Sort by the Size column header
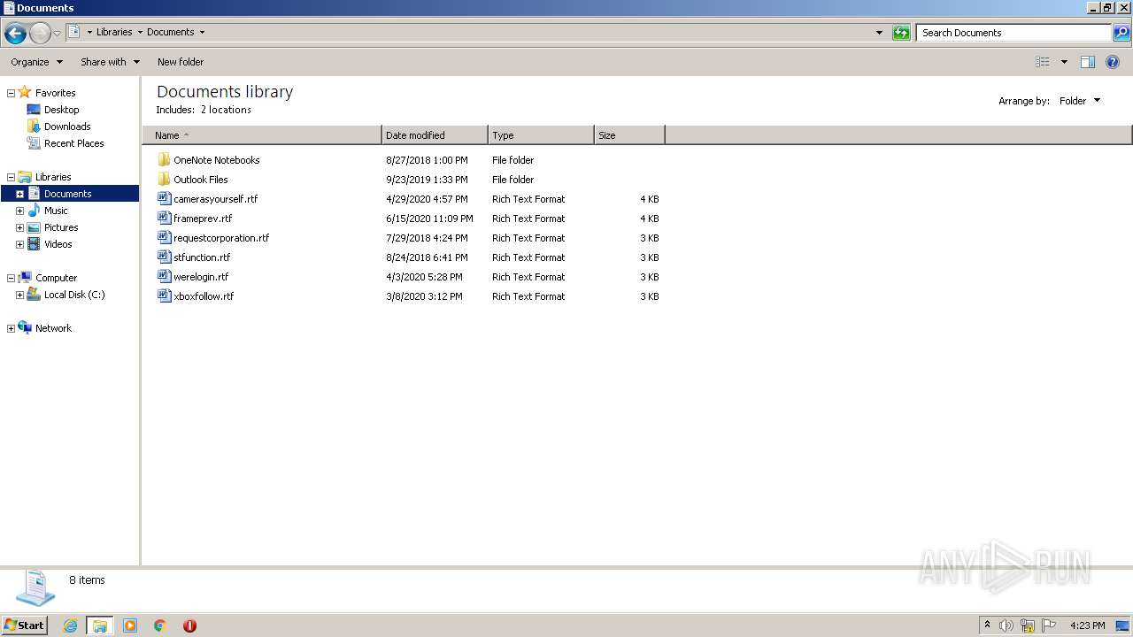The image size is (1133, 637). pyautogui.click(x=629, y=135)
